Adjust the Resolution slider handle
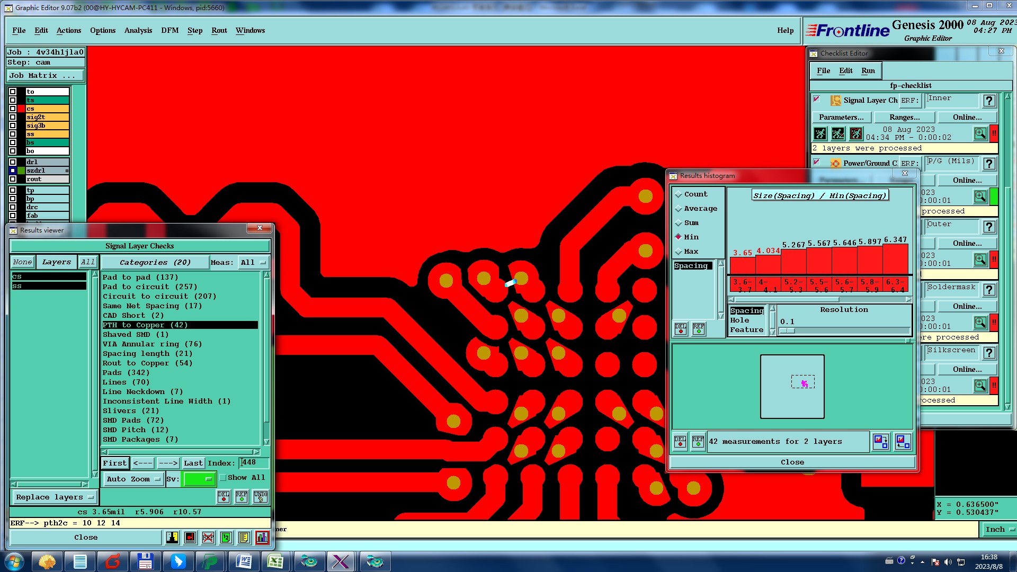Viewport: 1017px width, 572px height. [x=787, y=331]
